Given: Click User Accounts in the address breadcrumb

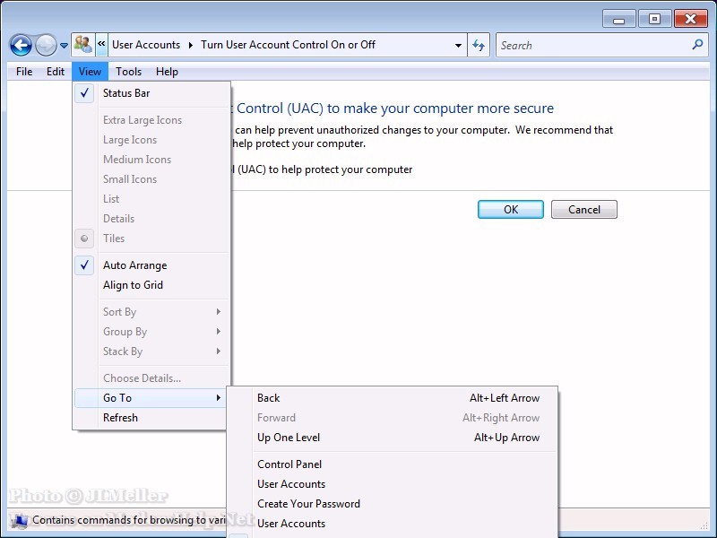Looking at the screenshot, I should coord(146,45).
